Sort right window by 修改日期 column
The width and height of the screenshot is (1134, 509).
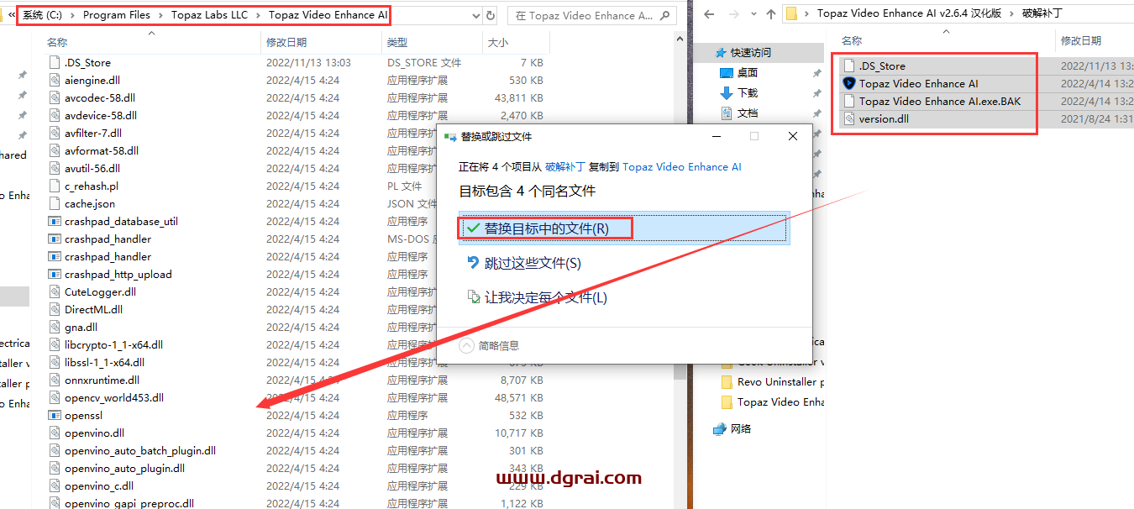[1080, 40]
